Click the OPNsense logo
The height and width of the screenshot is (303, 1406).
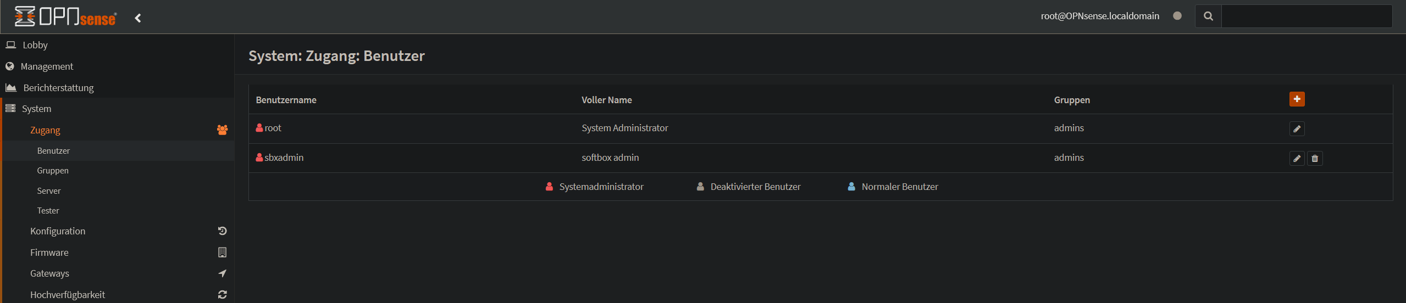tap(65, 16)
